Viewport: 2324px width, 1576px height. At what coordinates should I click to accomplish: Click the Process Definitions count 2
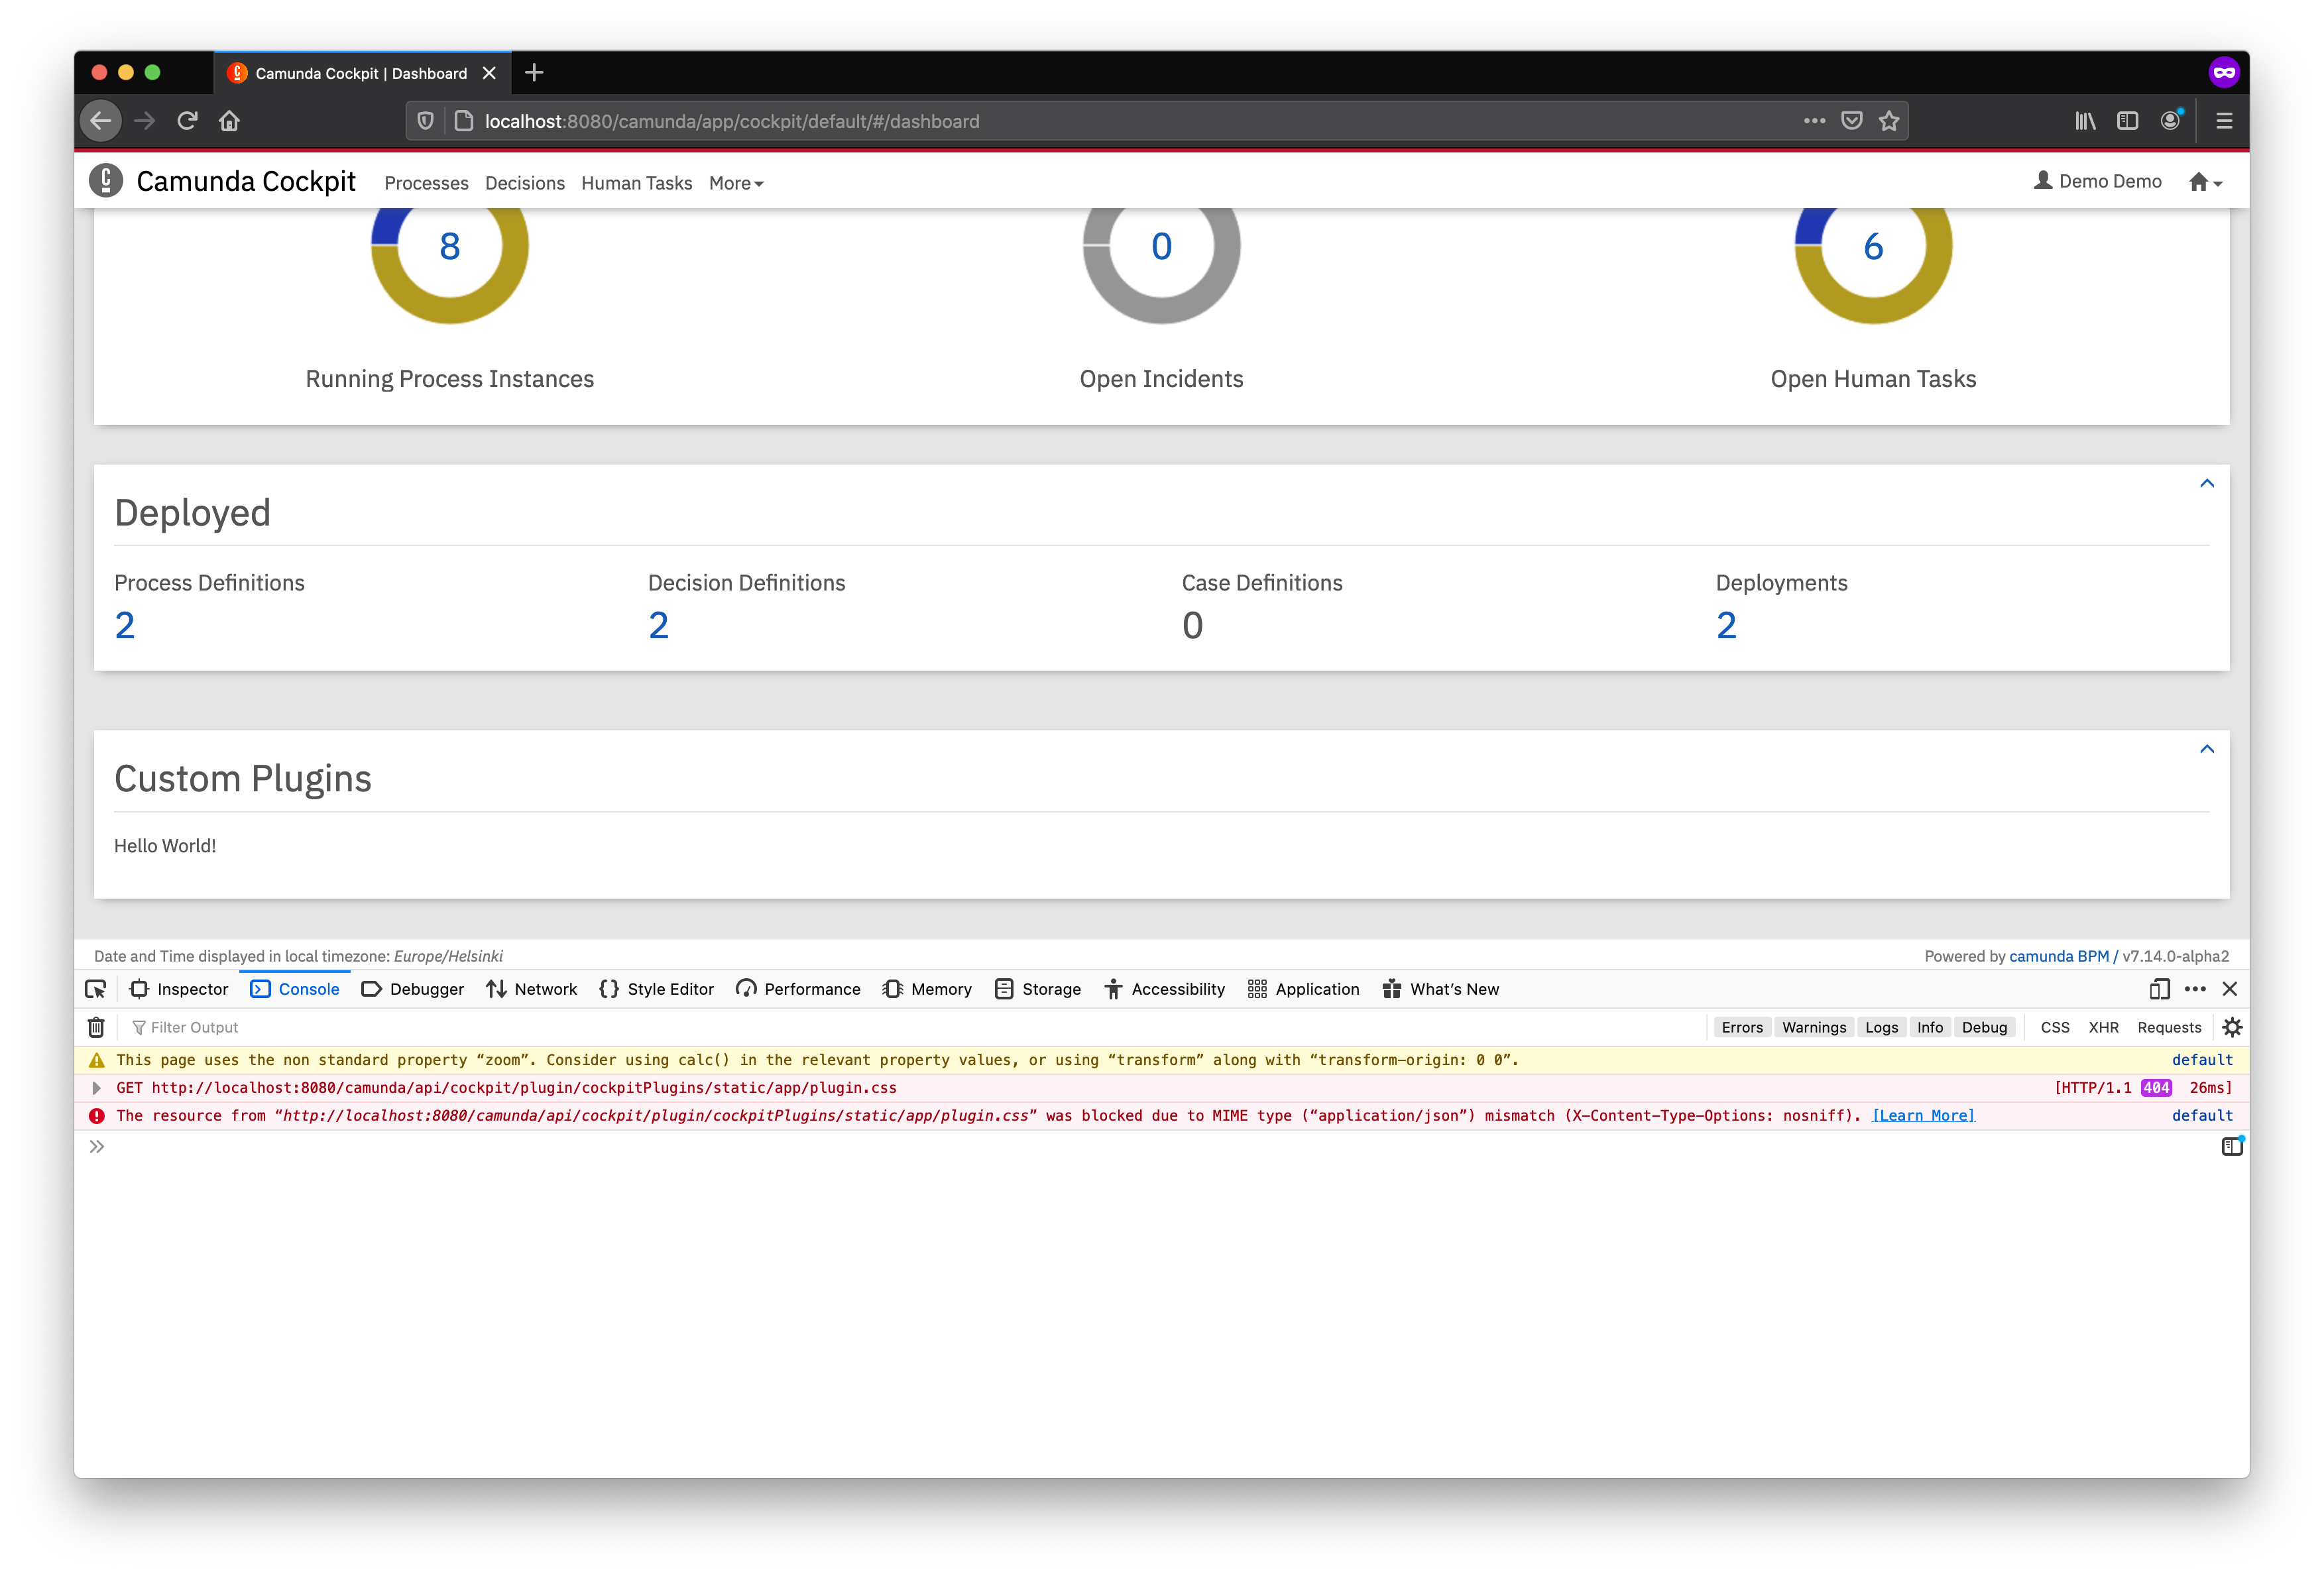pyautogui.click(x=125, y=626)
